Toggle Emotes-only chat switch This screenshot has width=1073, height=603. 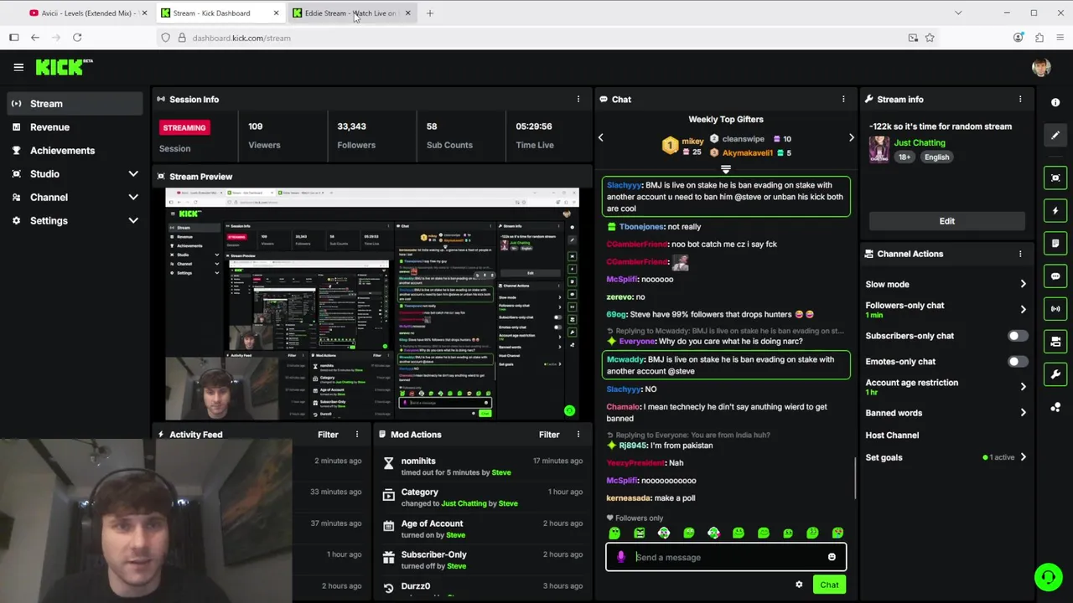(x=1016, y=362)
